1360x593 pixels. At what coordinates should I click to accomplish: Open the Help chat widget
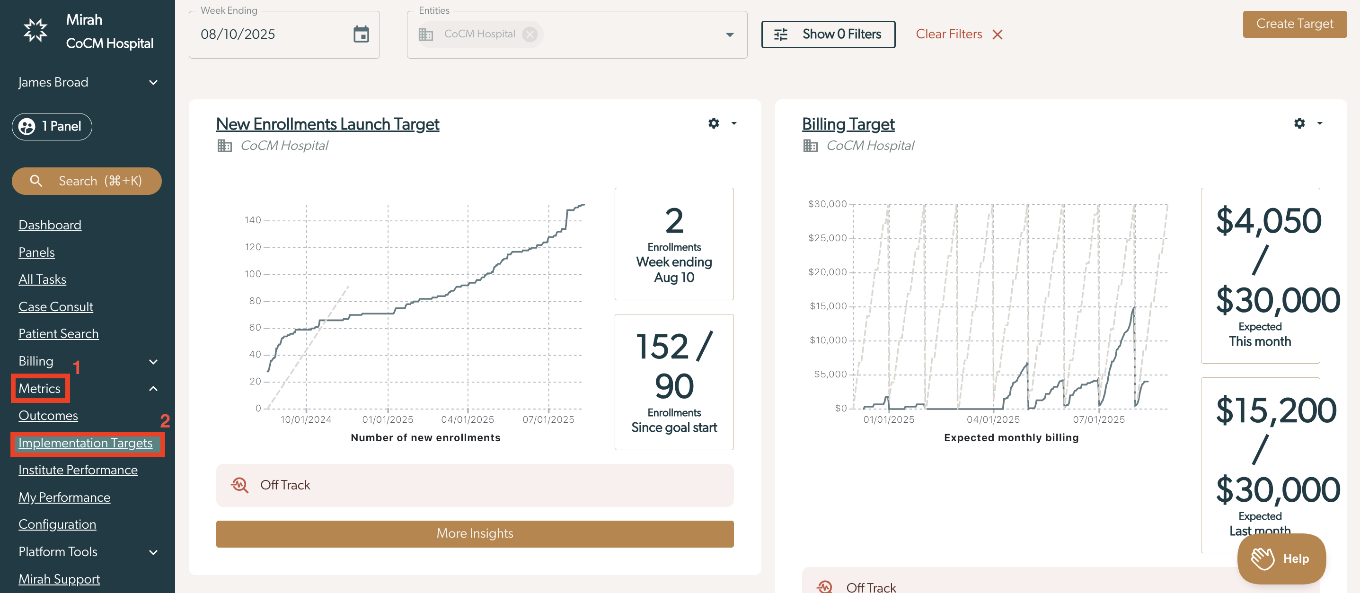click(x=1281, y=558)
